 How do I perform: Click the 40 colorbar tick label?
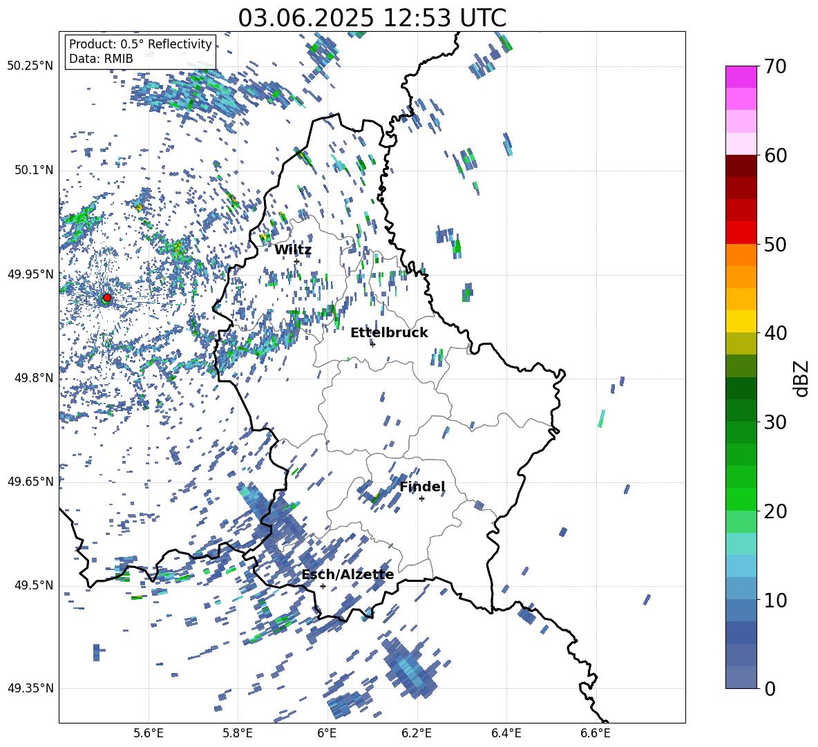(775, 333)
